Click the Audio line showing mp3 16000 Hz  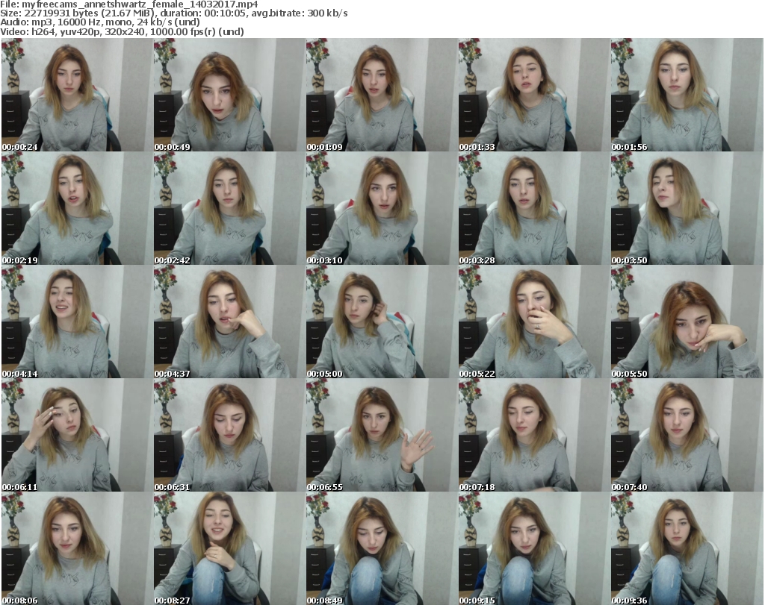100,22
